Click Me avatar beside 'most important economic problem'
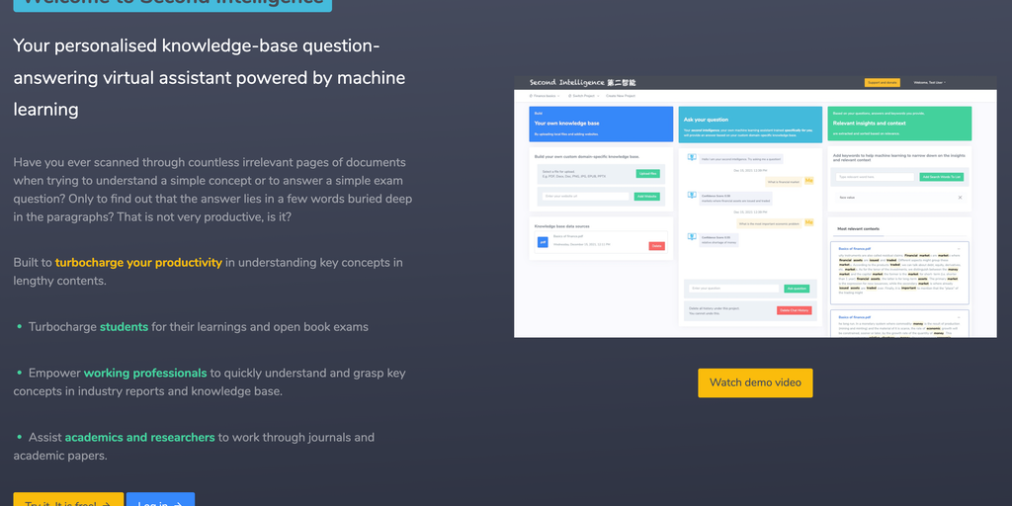Image resolution: width=1012 pixels, height=506 pixels. click(808, 222)
